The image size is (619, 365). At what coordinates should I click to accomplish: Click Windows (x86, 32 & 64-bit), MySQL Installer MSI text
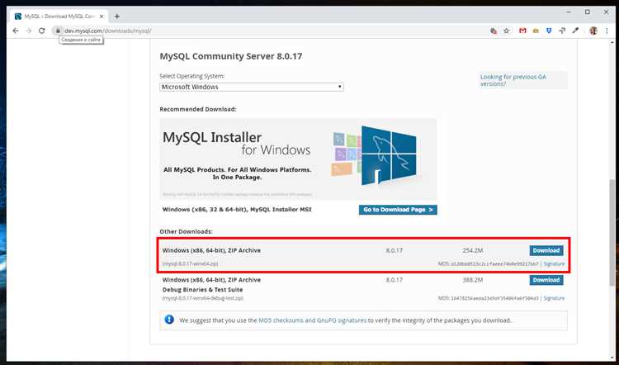[237, 210]
